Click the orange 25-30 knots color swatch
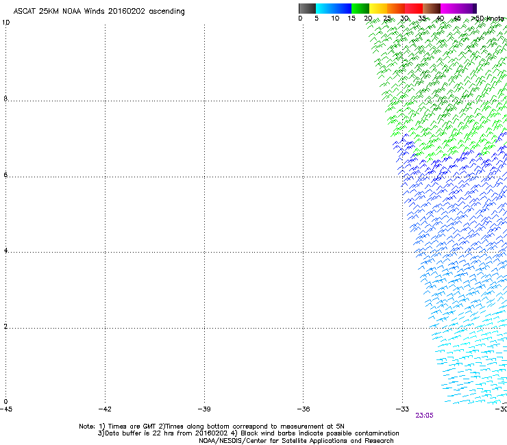Viewport: 507px width, 445px height. (x=396, y=8)
